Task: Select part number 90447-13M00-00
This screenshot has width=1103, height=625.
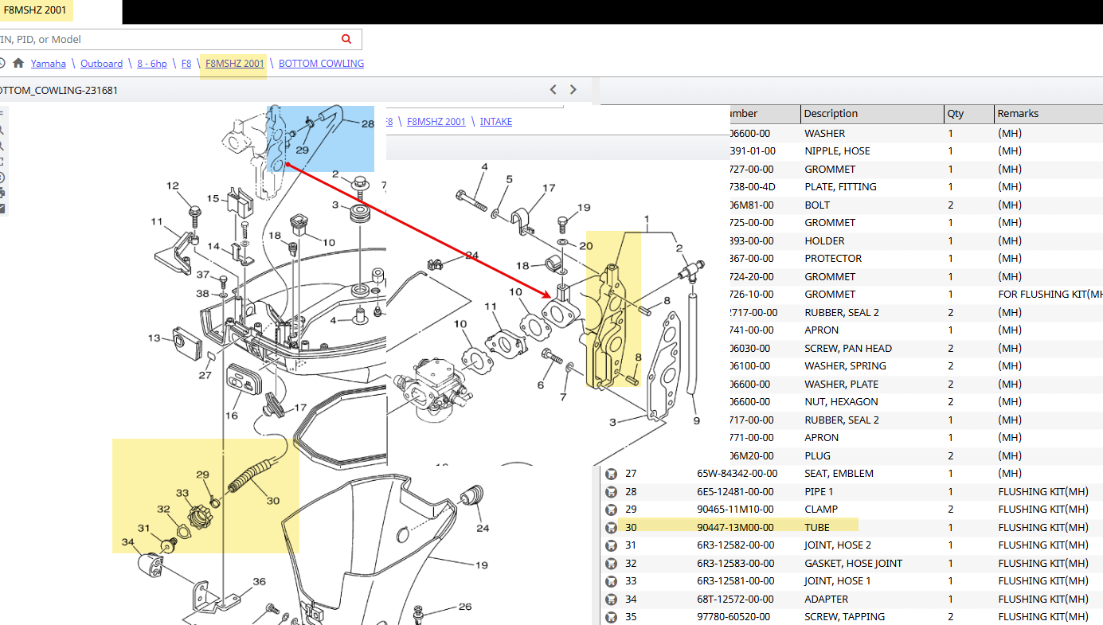Action: 735,527
